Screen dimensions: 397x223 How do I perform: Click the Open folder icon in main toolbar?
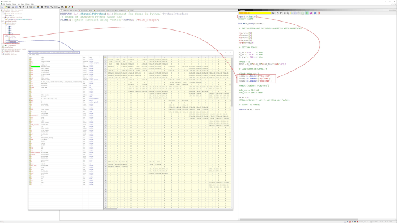click(x=6, y=7)
